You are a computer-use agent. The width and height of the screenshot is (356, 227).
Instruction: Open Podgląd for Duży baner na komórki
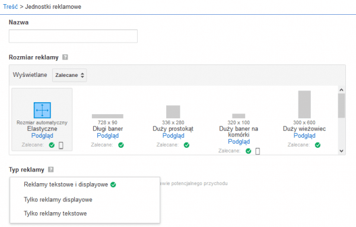(x=239, y=141)
